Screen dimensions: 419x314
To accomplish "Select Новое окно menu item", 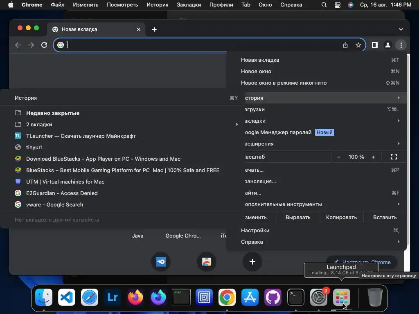I will tap(316, 72).
